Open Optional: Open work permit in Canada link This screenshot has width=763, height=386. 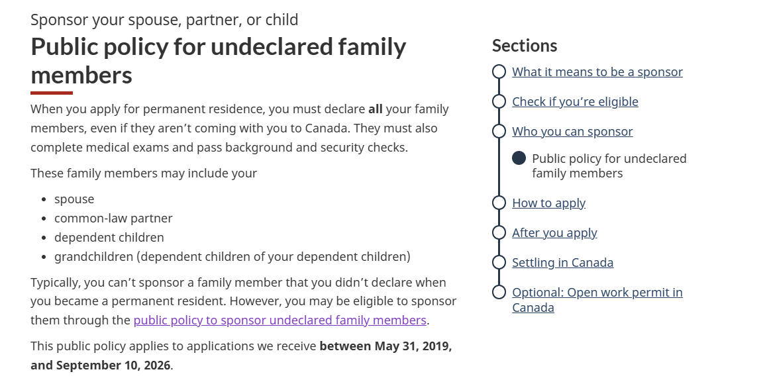click(597, 300)
